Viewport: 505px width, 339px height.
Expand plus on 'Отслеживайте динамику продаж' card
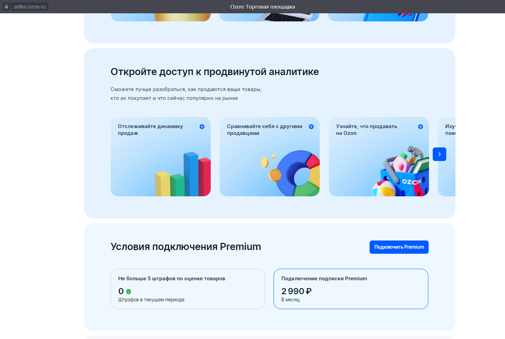pyautogui.click(x=202, y=126)
